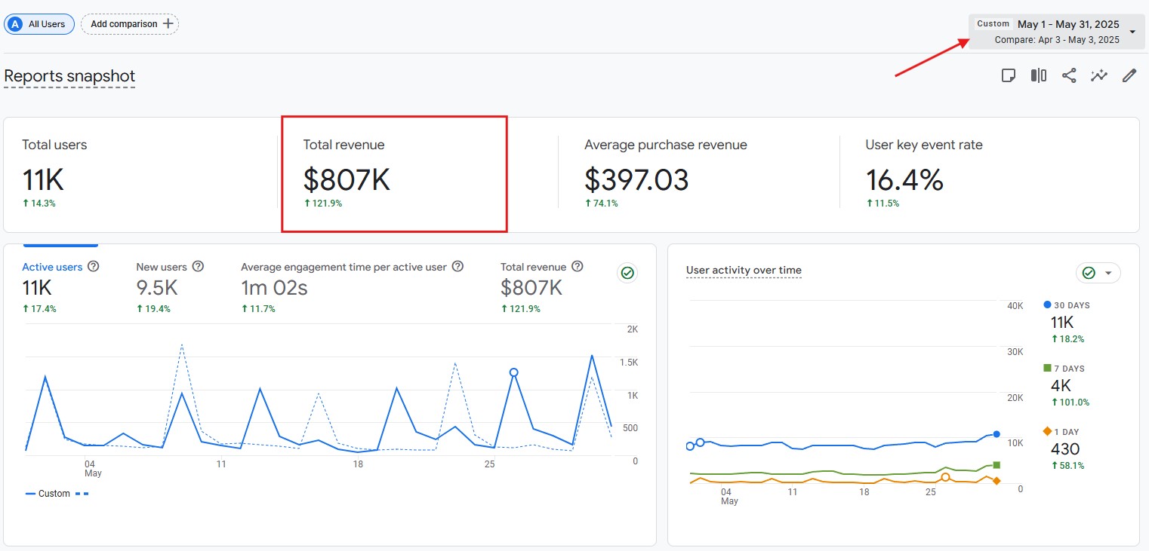Click the 9.5K new users value
1149x551 pixels.
click(x=156, y=287)
